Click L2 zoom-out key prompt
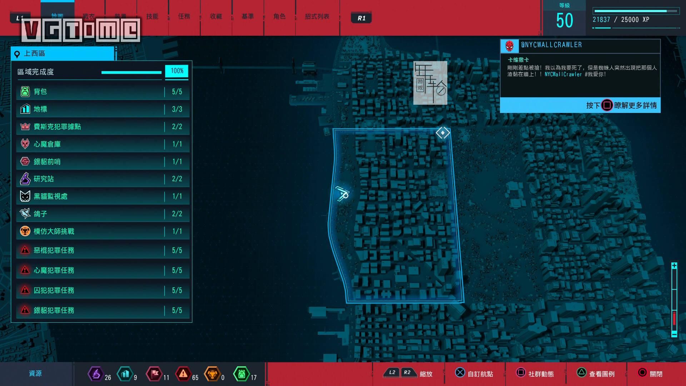Image resolution: width=686 pixels, height=386 pixels. click(392, 372)
